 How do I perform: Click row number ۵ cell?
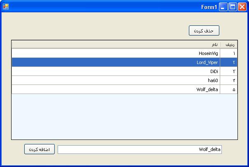coord(229,89)
